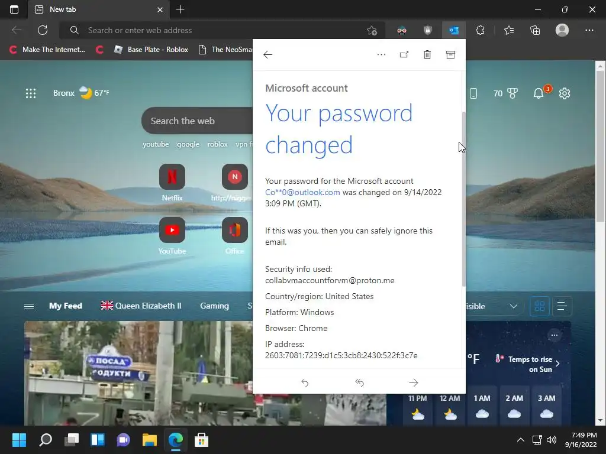Viewport: 606px width, 454px height.
Task: Open browser Extensions puzzle icon
Action: 480,30
